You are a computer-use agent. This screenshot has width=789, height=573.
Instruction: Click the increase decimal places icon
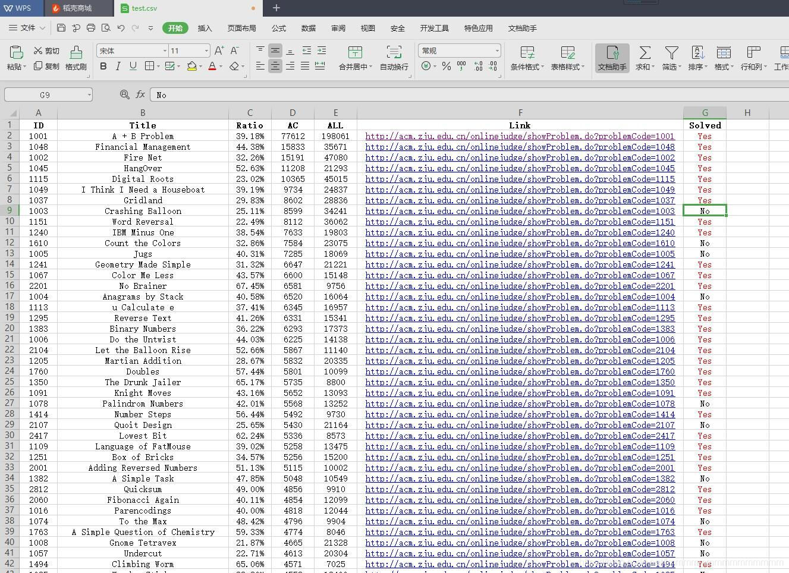tap(478, 66)
